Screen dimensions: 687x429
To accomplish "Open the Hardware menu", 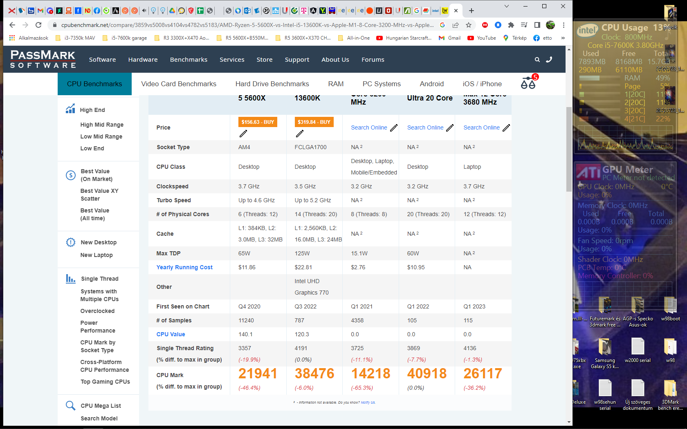I will click(x=143, y=60).
